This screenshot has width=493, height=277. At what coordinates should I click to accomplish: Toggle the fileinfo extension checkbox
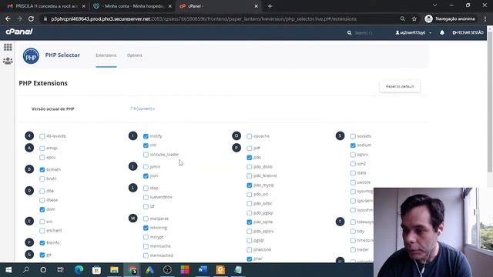point(42,243)
